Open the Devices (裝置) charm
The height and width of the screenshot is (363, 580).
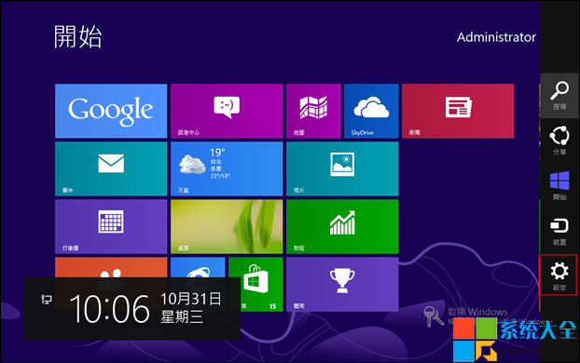[559, 231]
